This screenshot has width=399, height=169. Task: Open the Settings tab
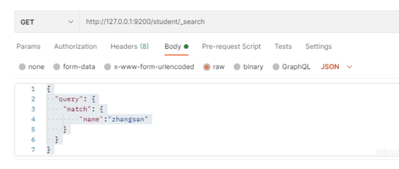tap(318, 46)
